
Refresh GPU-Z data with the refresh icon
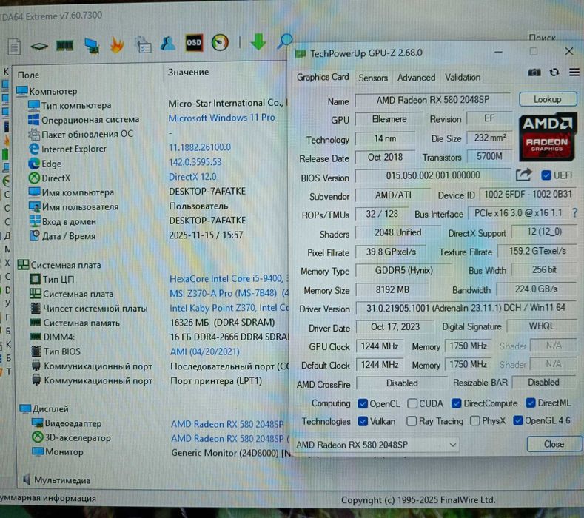click(554, 72)
